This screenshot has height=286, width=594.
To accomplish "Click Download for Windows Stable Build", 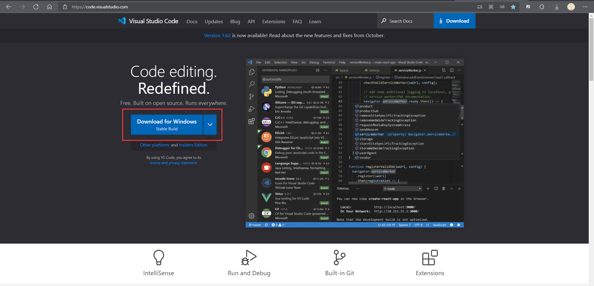I will pos(167,124).
